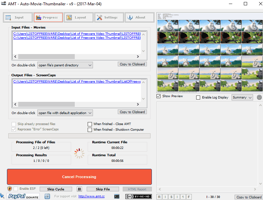The height and width of the screenshot is (200, 263).
Task: Click down scroll arrow of the log panel
Action: click(260, 184)
